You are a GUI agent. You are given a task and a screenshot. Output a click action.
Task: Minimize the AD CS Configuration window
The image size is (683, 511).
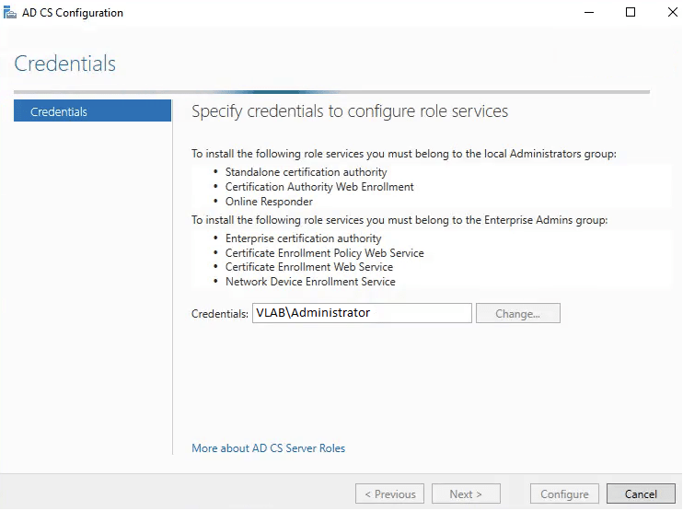[588, 13]
